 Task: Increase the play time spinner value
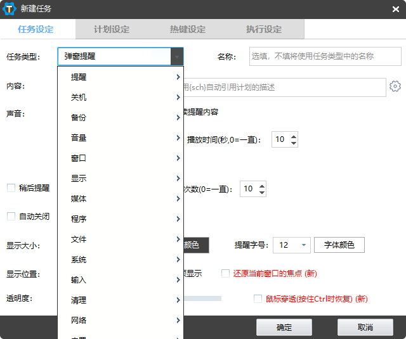(x=293, y=136)
